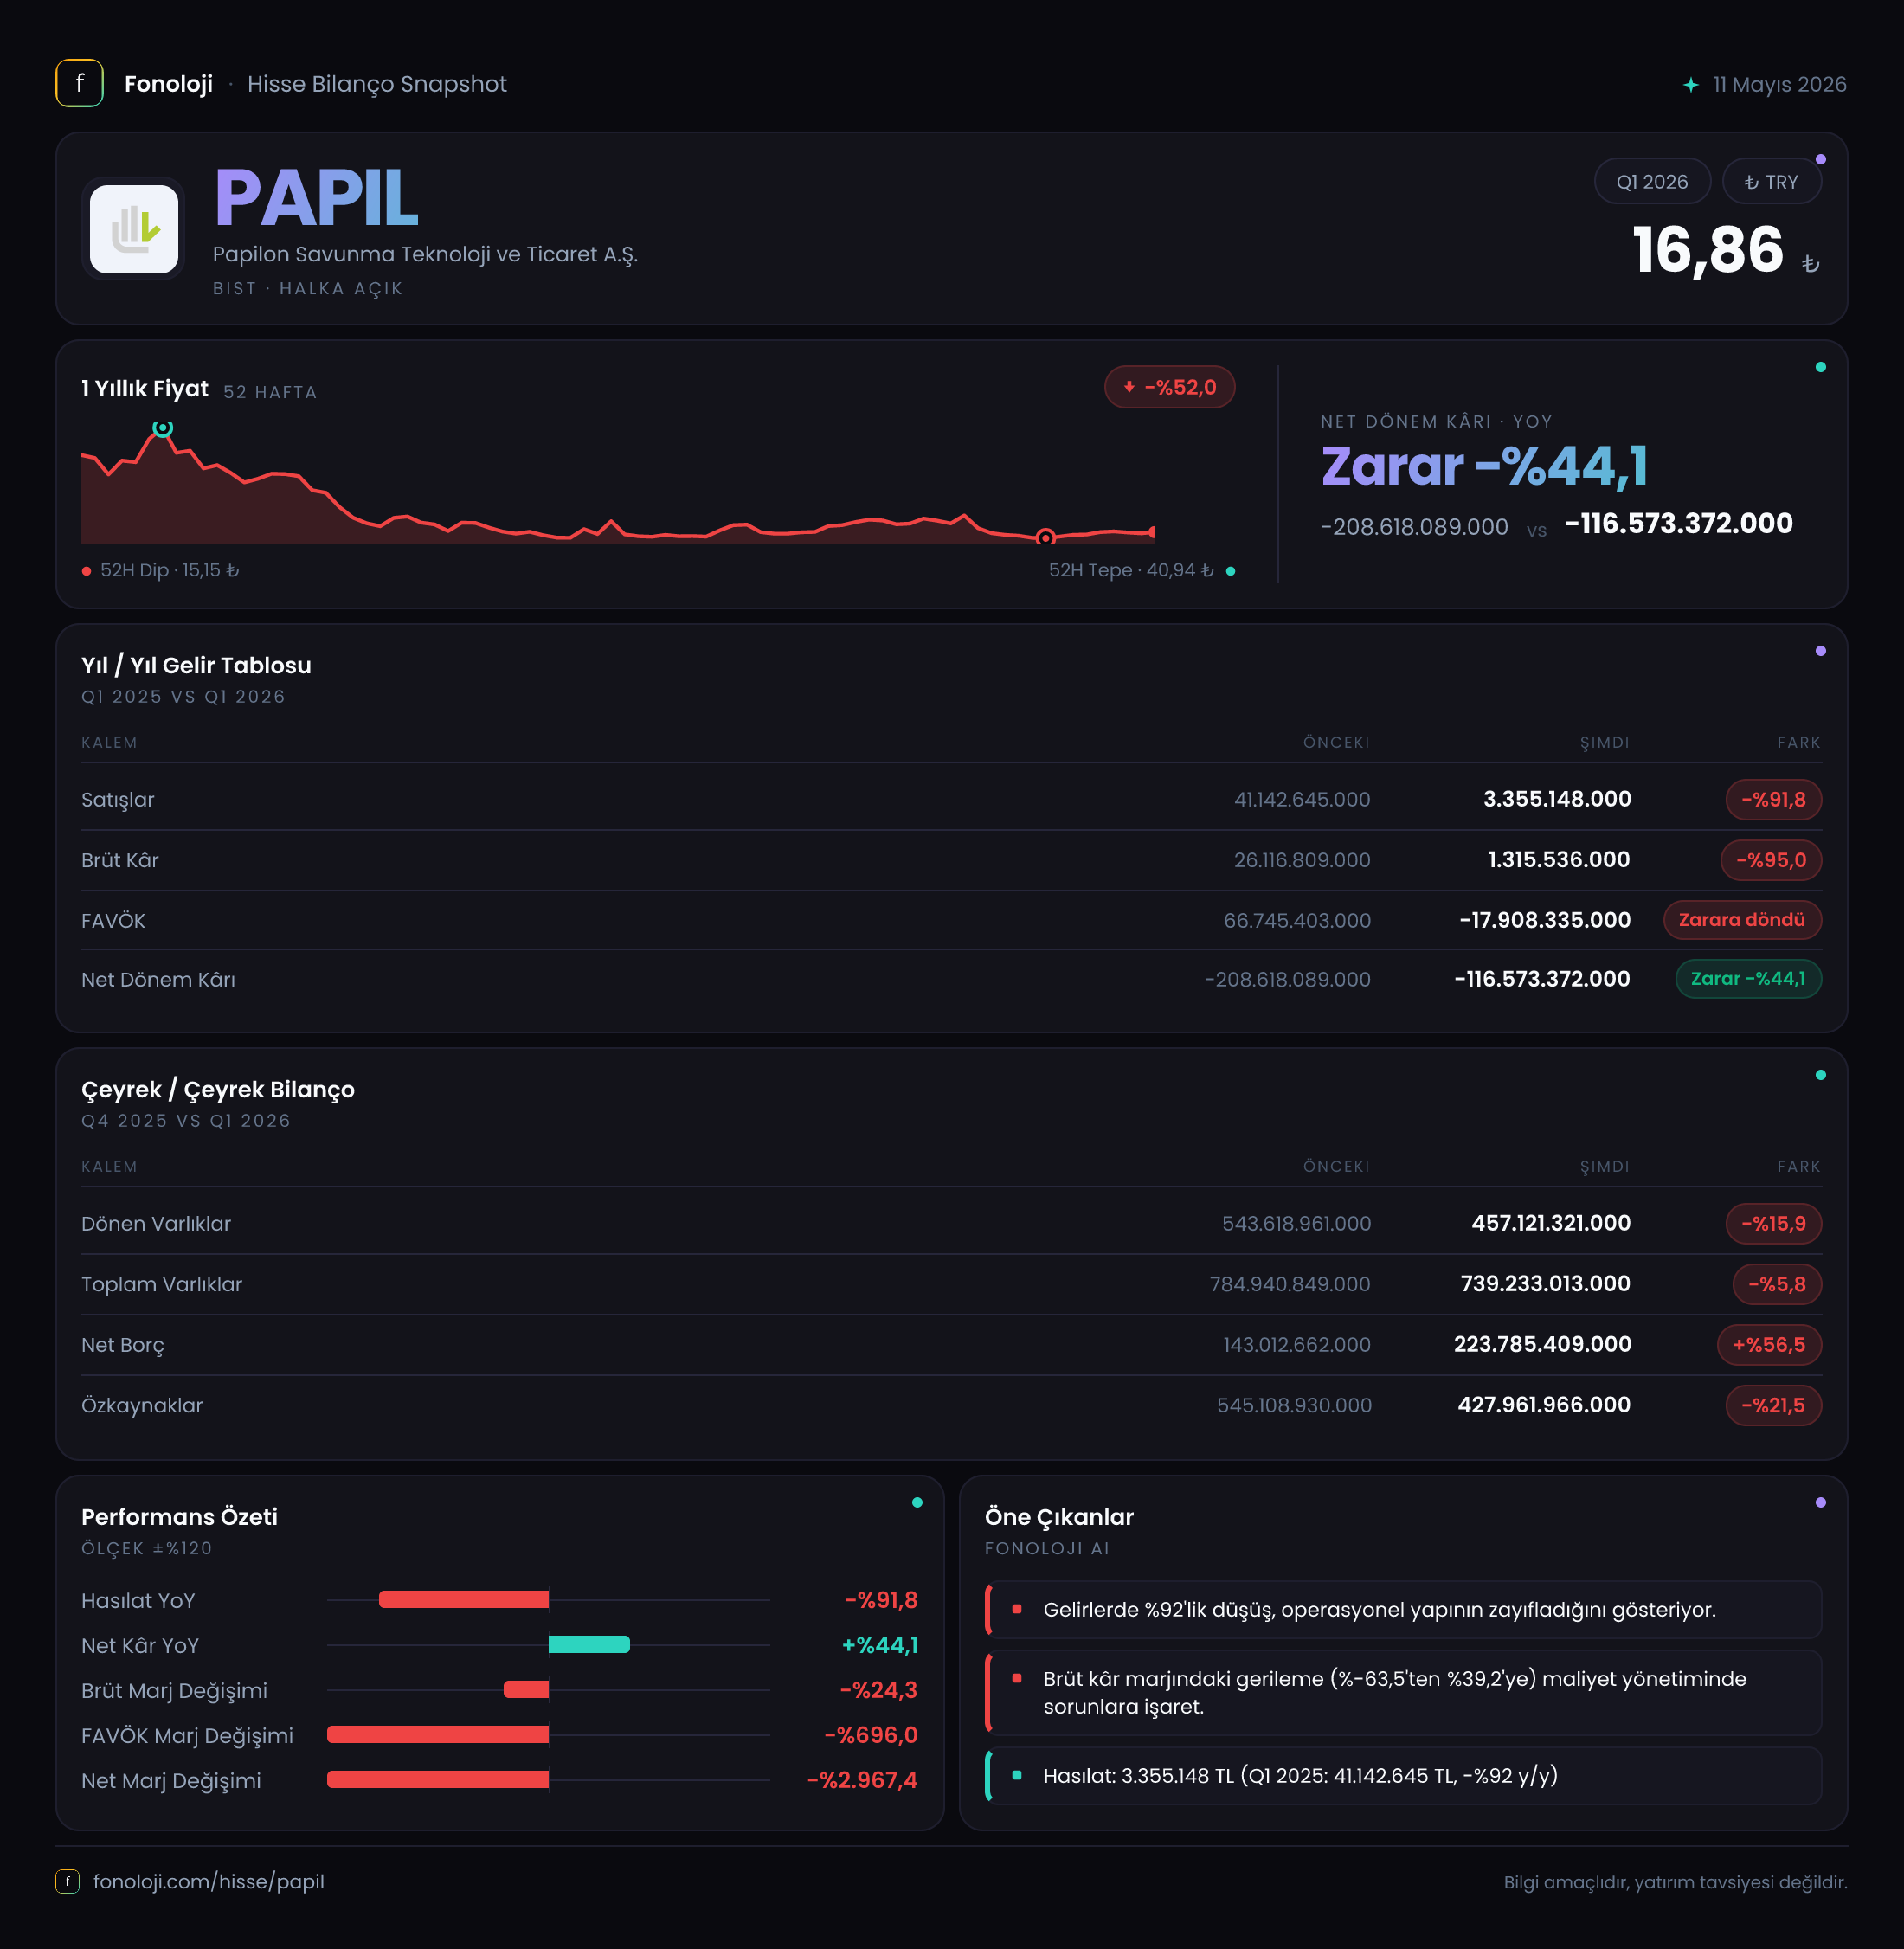Click the Fonoloji "f" logo in the header

[x=79, y=84]
